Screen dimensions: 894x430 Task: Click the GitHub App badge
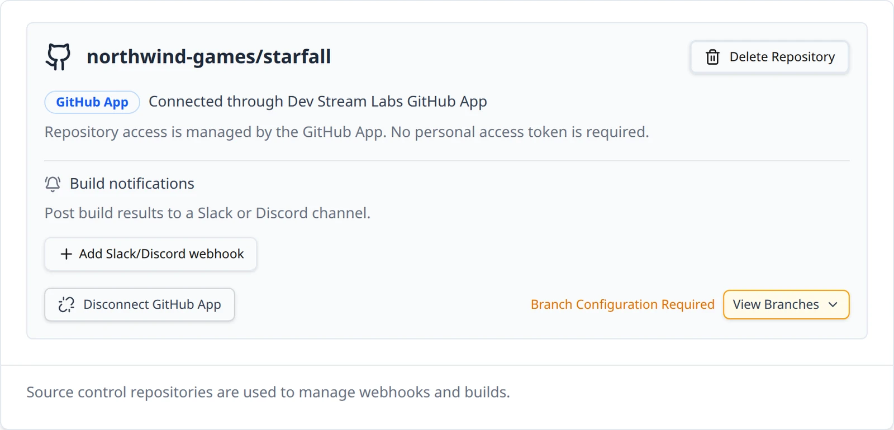point(92,102)
